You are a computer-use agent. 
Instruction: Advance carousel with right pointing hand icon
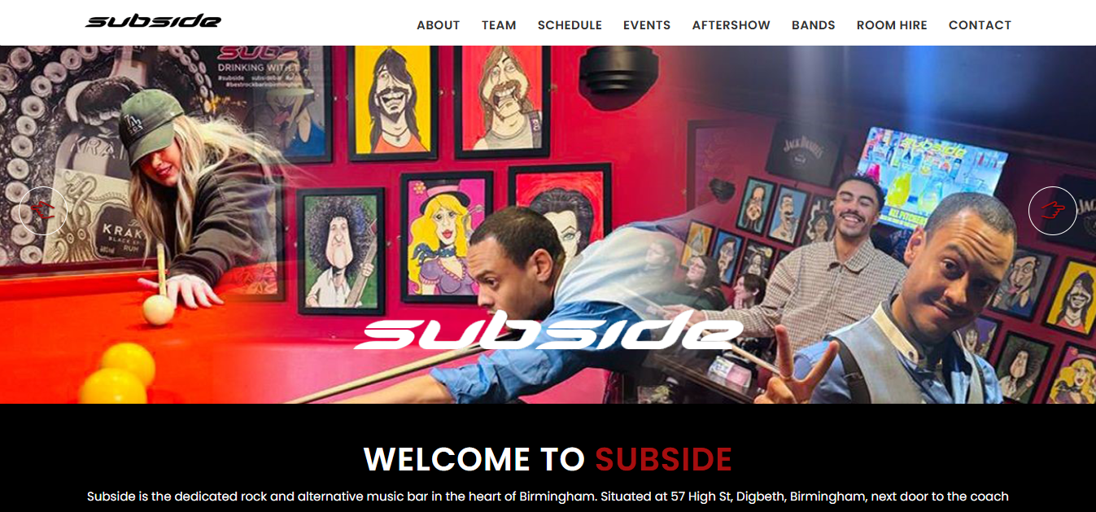[1052, 211]
